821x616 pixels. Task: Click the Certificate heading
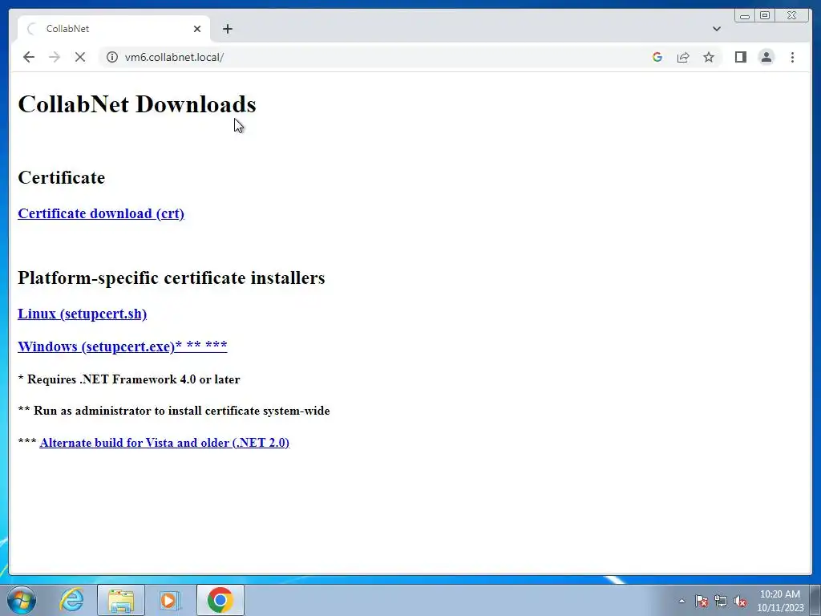click(61, 177)
